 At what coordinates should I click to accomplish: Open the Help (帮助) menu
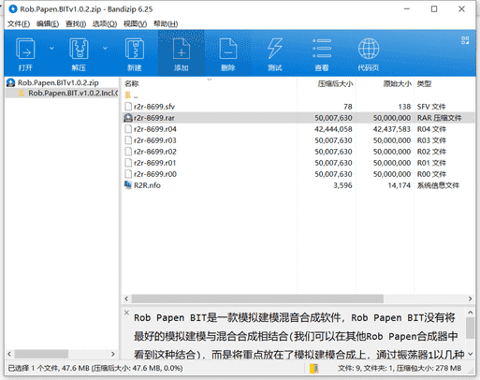tap(166, 24)
